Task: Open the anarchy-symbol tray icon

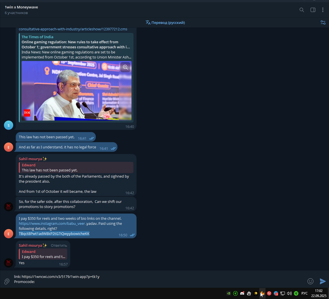Action: [x=249, y=293]
